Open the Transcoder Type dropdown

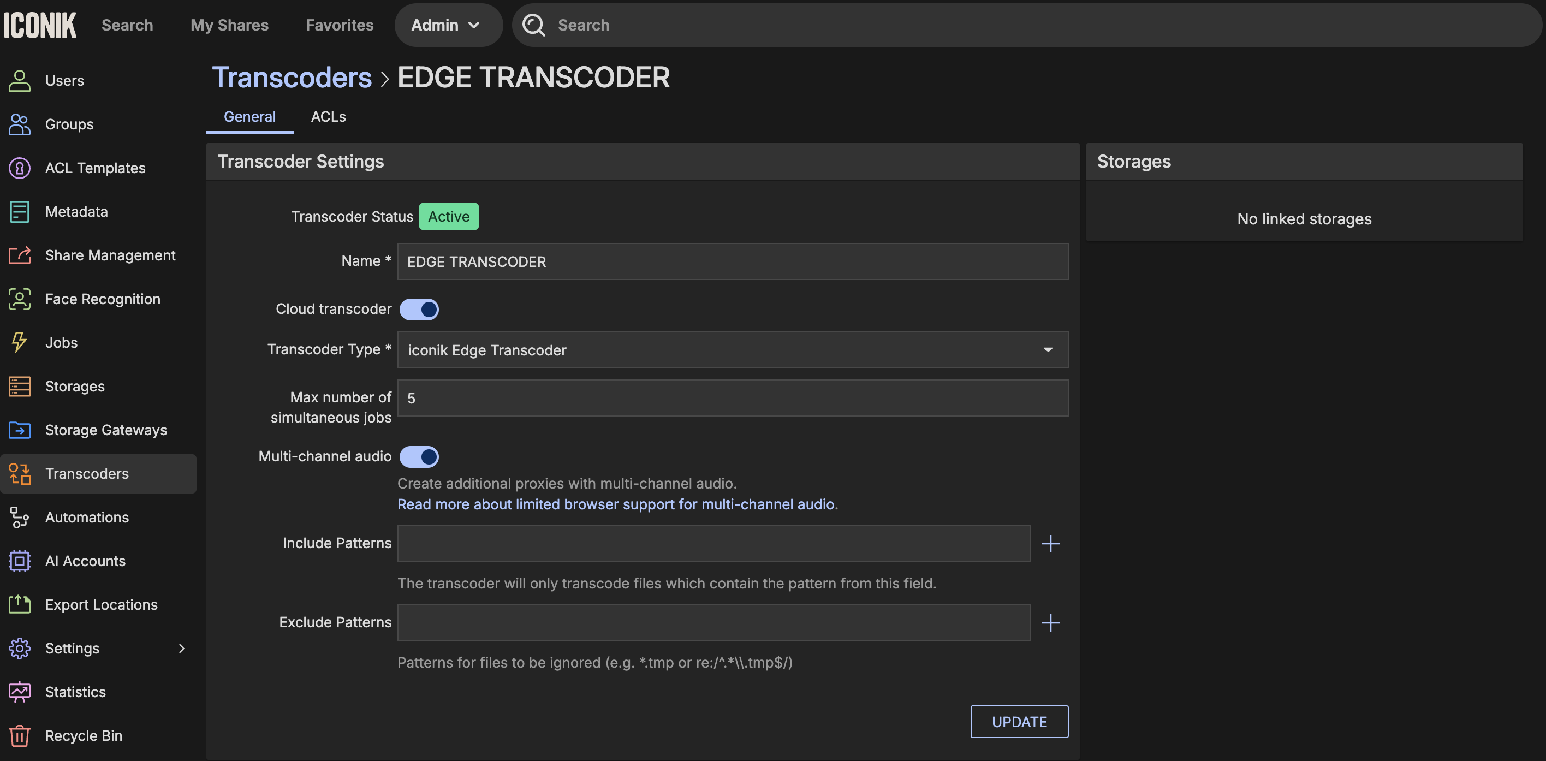pyautogui.click(x=732, y=350)
